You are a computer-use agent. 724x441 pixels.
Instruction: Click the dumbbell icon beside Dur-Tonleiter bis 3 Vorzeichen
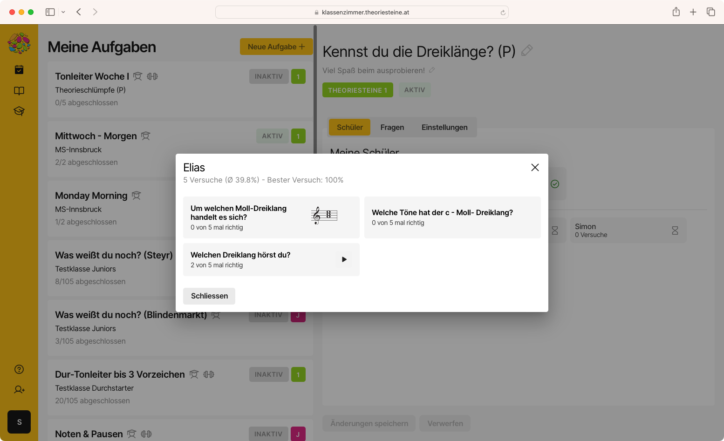pyautogui.click(x=209, y=374)
